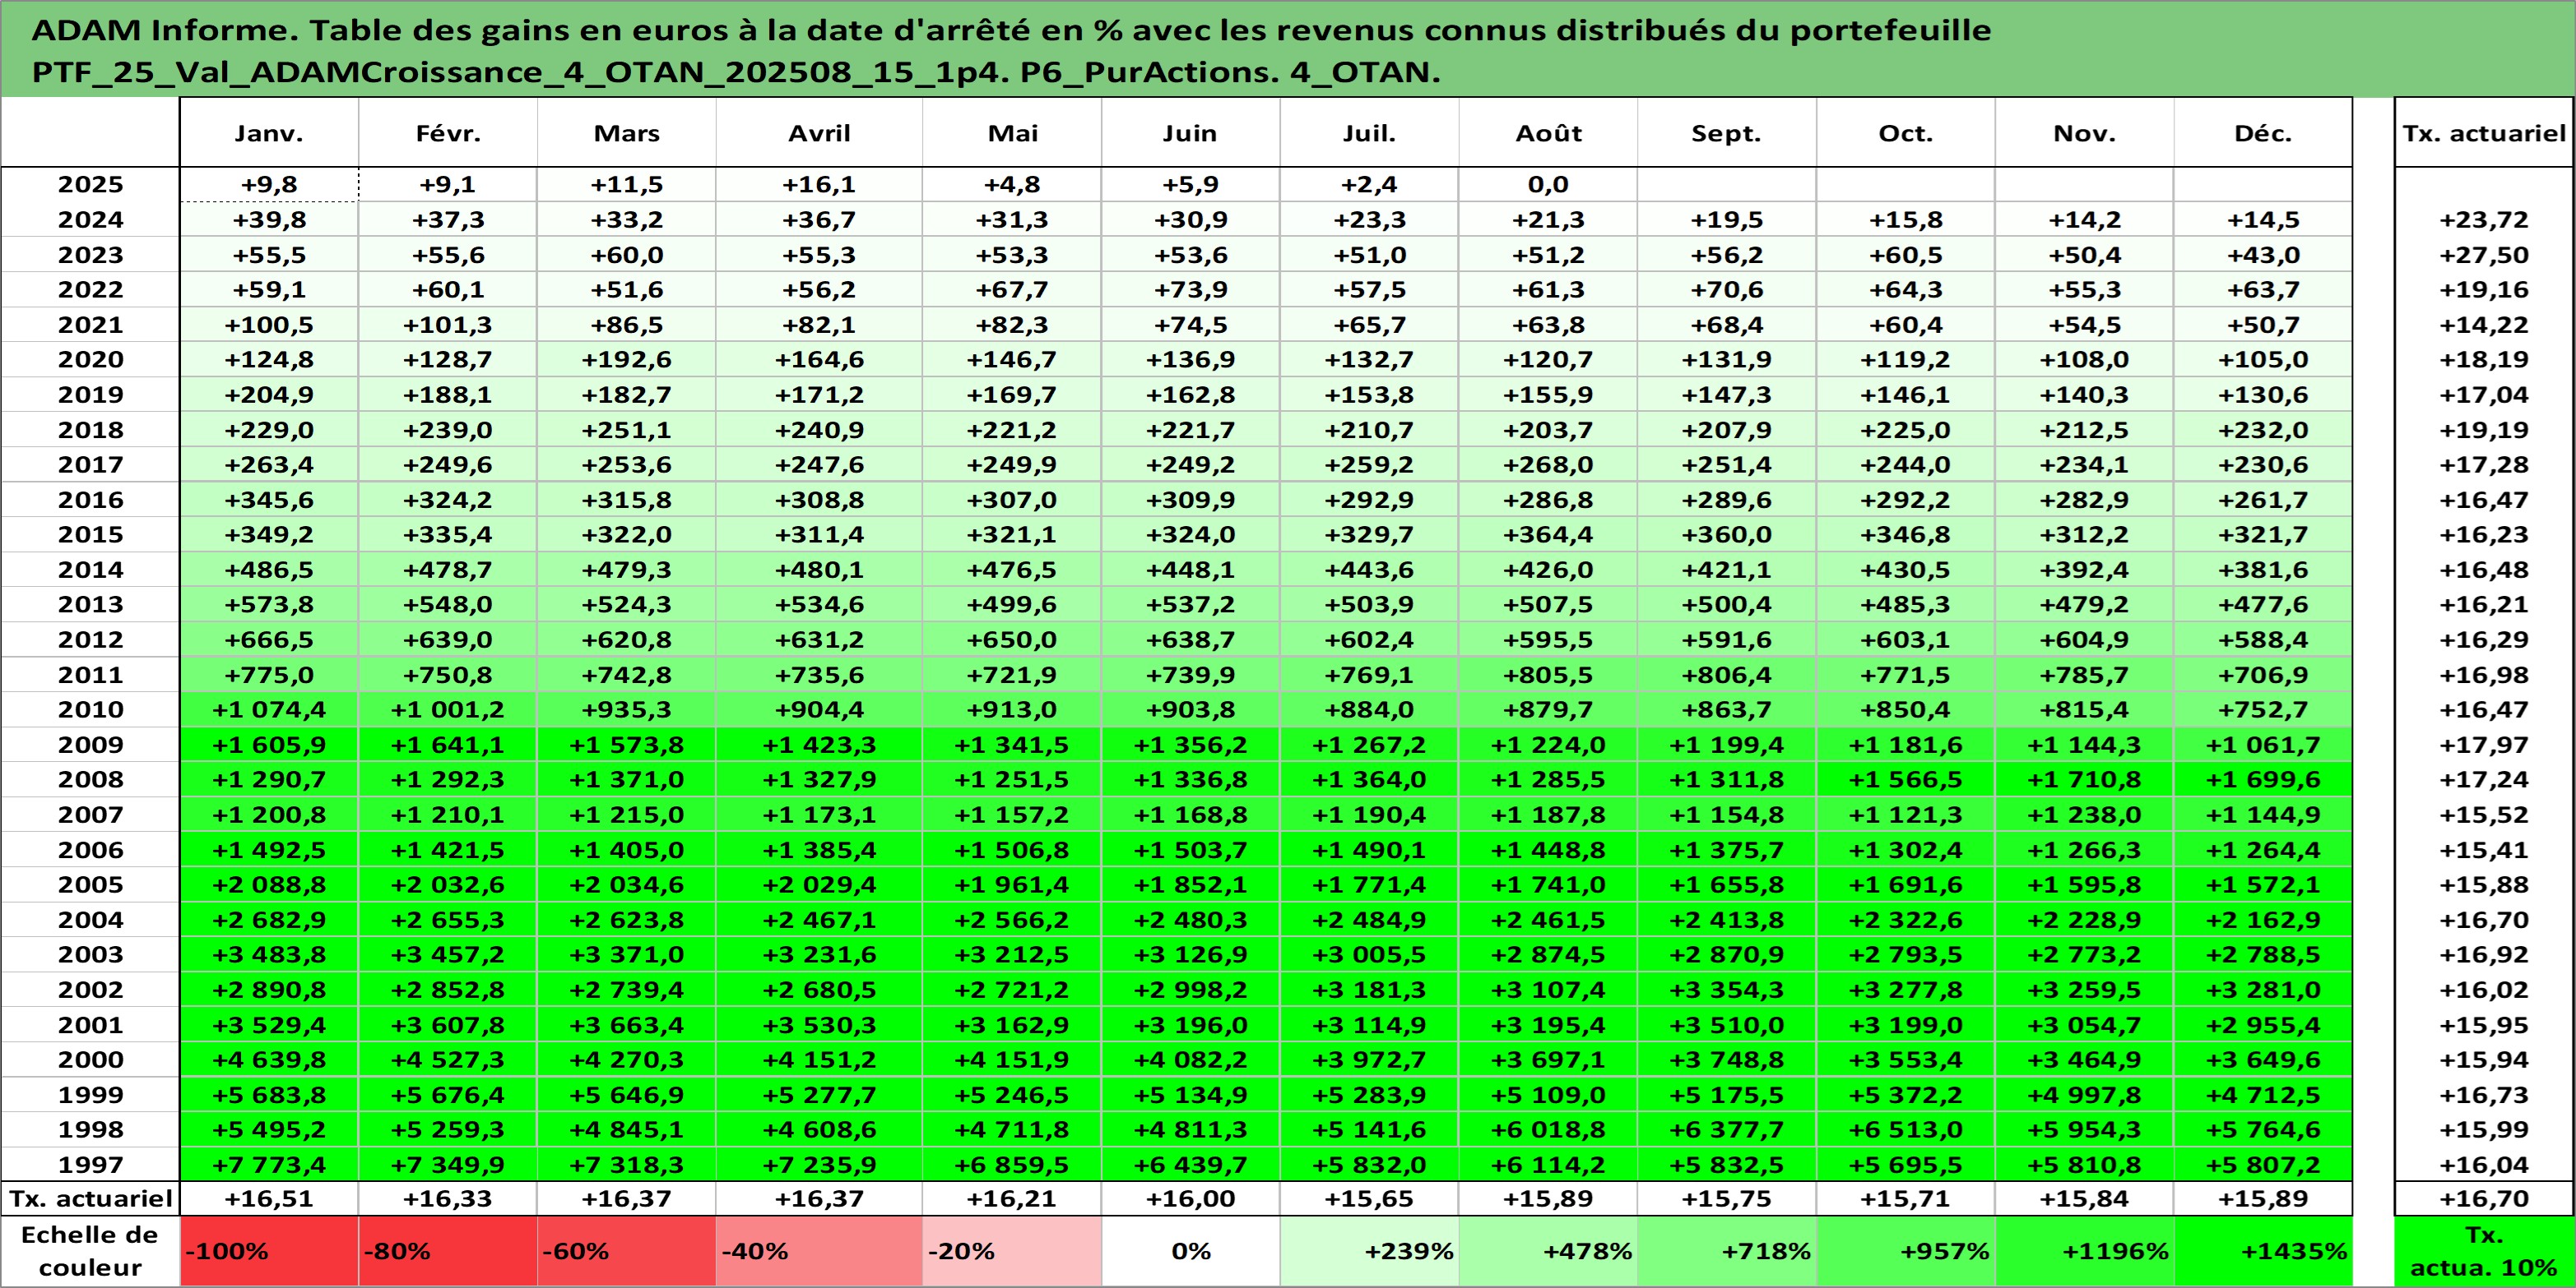Click the +239% pale green swatch
This screenshot has height=1288, width=2576.
(1369, 1251)
